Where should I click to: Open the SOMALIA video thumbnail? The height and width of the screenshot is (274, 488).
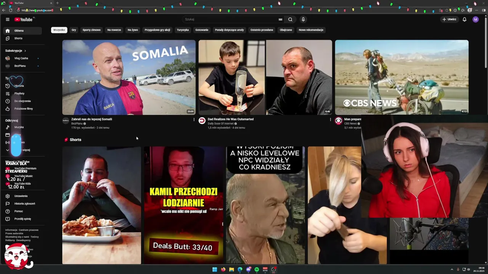tap(129, 77)
